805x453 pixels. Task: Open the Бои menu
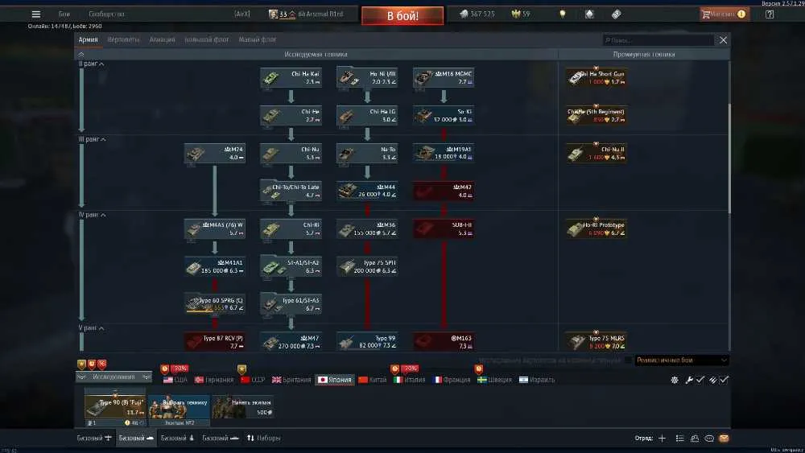[64, 14]
